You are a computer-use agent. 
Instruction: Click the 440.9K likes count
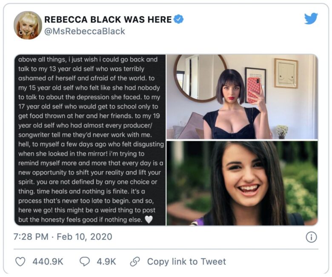pos(48,261)
